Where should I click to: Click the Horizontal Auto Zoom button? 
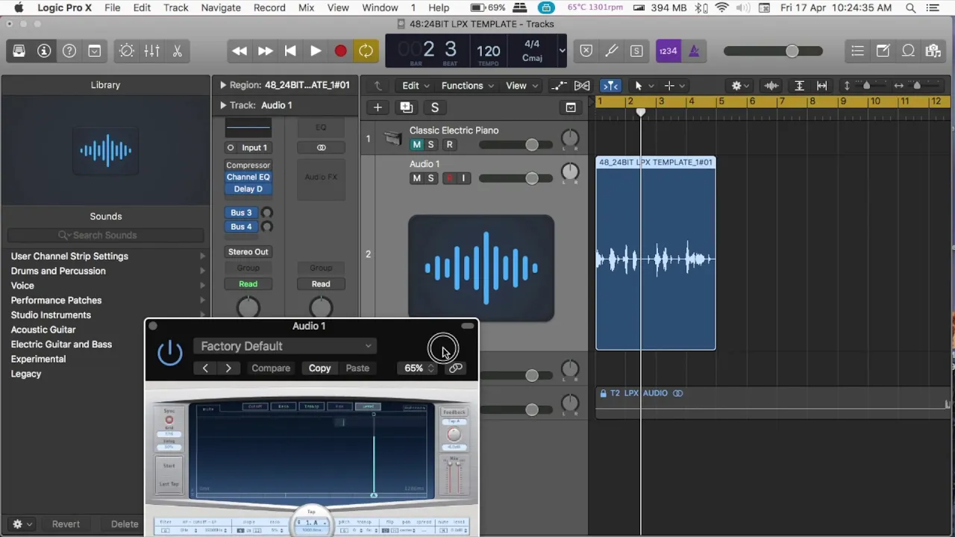click(x=821, y=86)
